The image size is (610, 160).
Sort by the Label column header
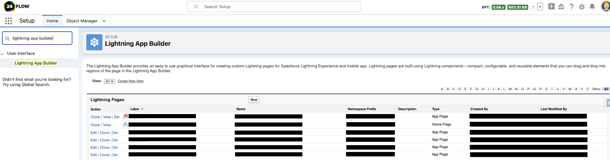[135, 109]
